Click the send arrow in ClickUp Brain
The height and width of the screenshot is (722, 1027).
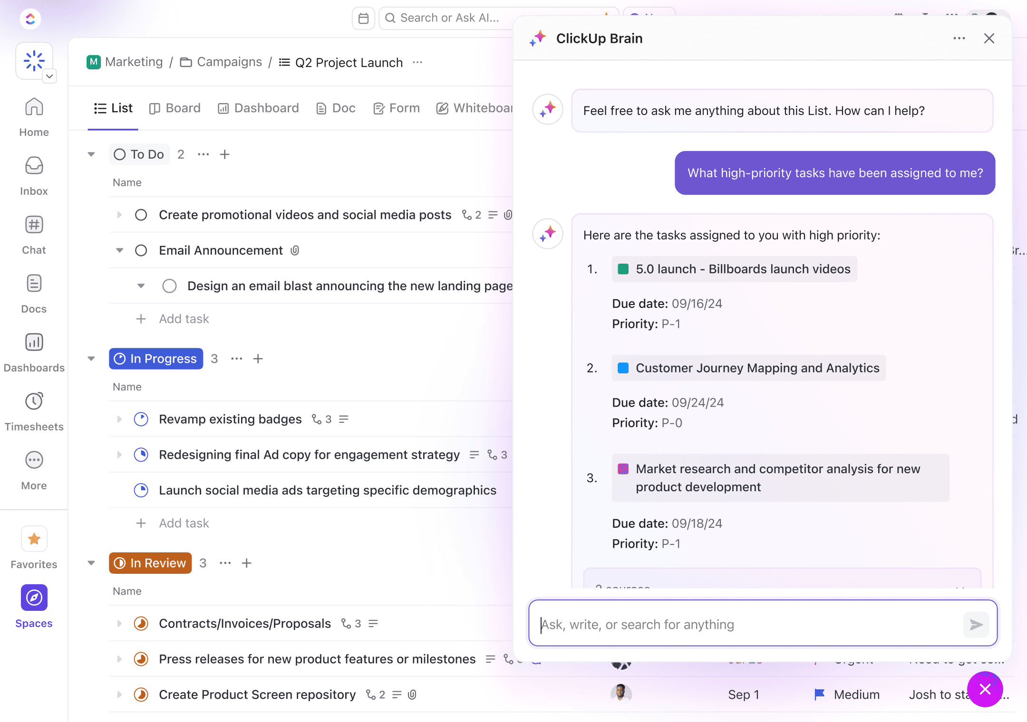click(x=976, y=625)
